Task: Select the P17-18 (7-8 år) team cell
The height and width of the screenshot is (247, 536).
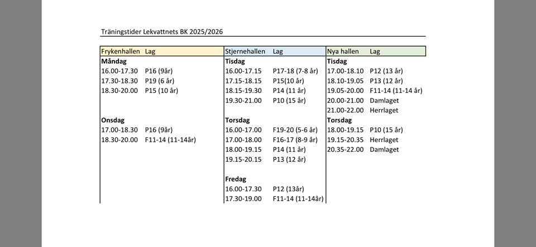Action: pos(295,71)
